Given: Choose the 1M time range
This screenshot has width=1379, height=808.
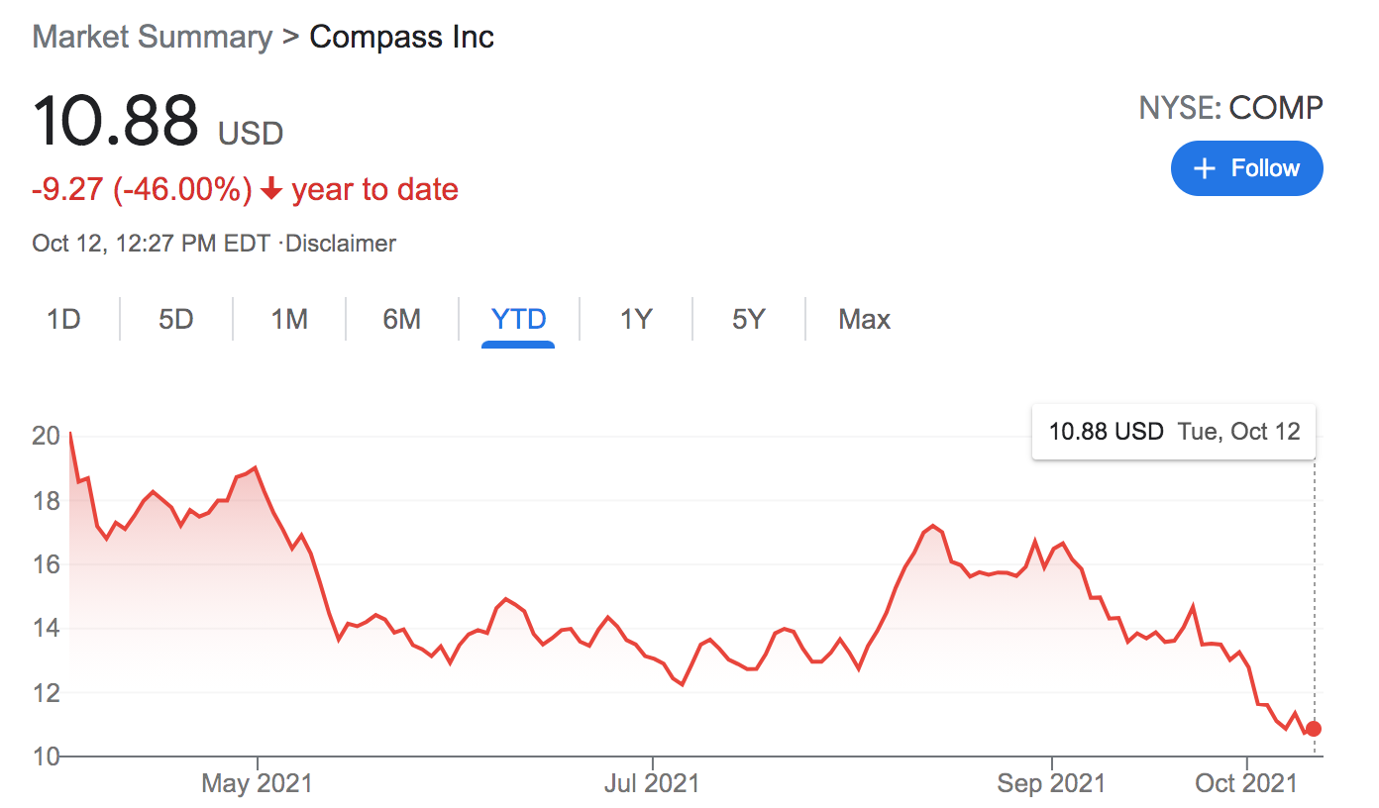Looking at the screenshot, I should tap(289, 319).
